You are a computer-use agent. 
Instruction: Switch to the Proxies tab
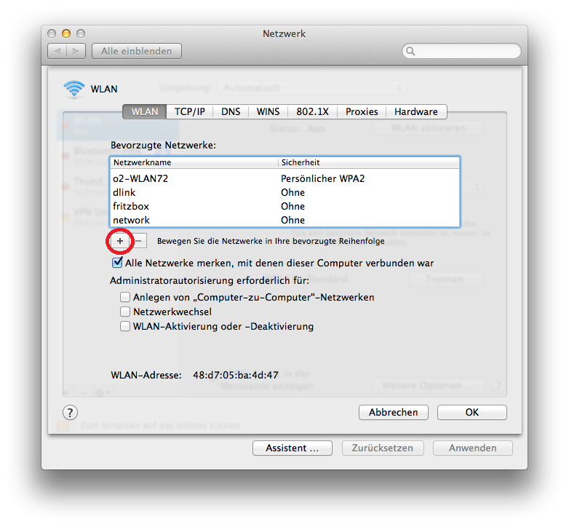click(x=362, y=112)
